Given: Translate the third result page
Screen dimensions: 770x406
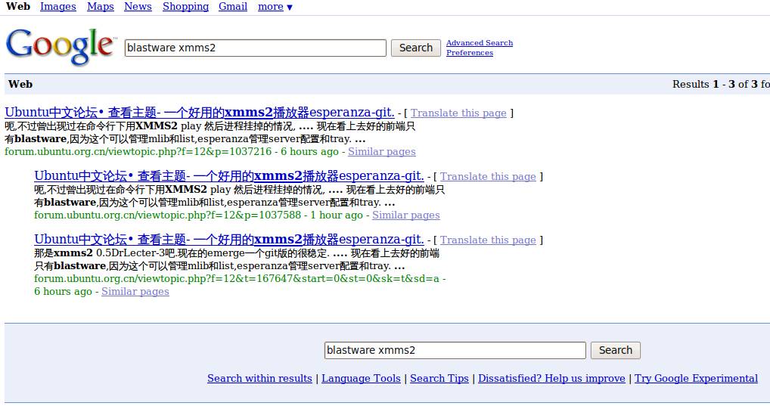Looking at the screenshot, I should [x=488, y=240].
